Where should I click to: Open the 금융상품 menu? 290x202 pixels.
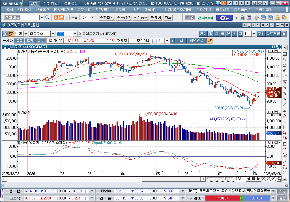pos(222,10)
